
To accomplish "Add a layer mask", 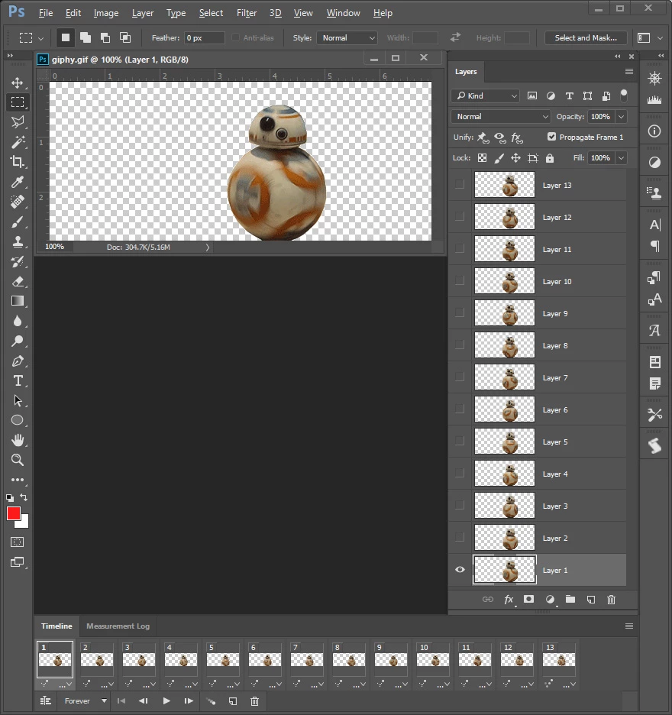I will (529, 599).
